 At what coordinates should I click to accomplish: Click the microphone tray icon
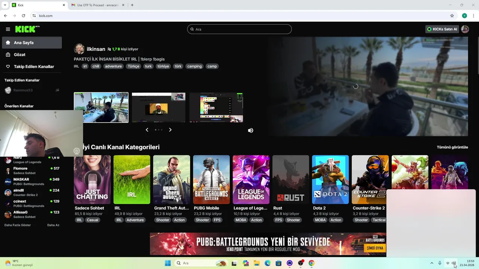(x=440, y=263)
